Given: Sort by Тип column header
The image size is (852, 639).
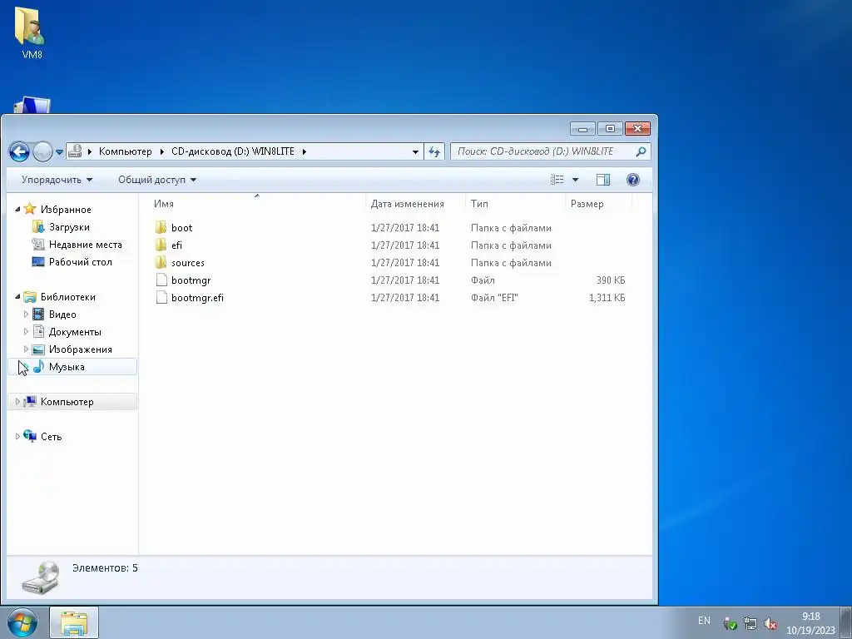Looking at the screenshot, I should (479, 204).
